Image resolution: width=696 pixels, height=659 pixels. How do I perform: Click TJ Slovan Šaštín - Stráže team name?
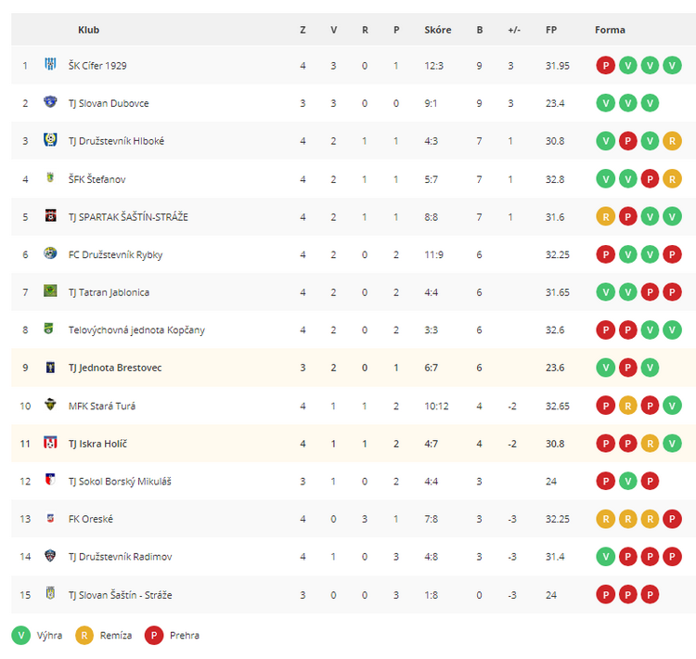tap(121, 595)
